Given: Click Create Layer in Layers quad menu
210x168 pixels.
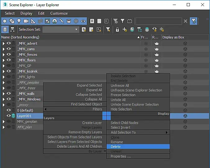Looking at the screenshot, I should [x=92, y=123].
